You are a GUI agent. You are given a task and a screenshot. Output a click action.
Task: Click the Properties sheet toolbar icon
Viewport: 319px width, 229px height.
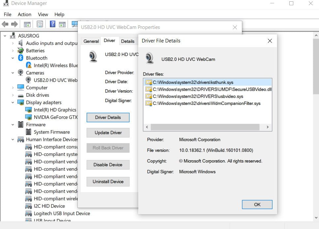pos(40,24)
